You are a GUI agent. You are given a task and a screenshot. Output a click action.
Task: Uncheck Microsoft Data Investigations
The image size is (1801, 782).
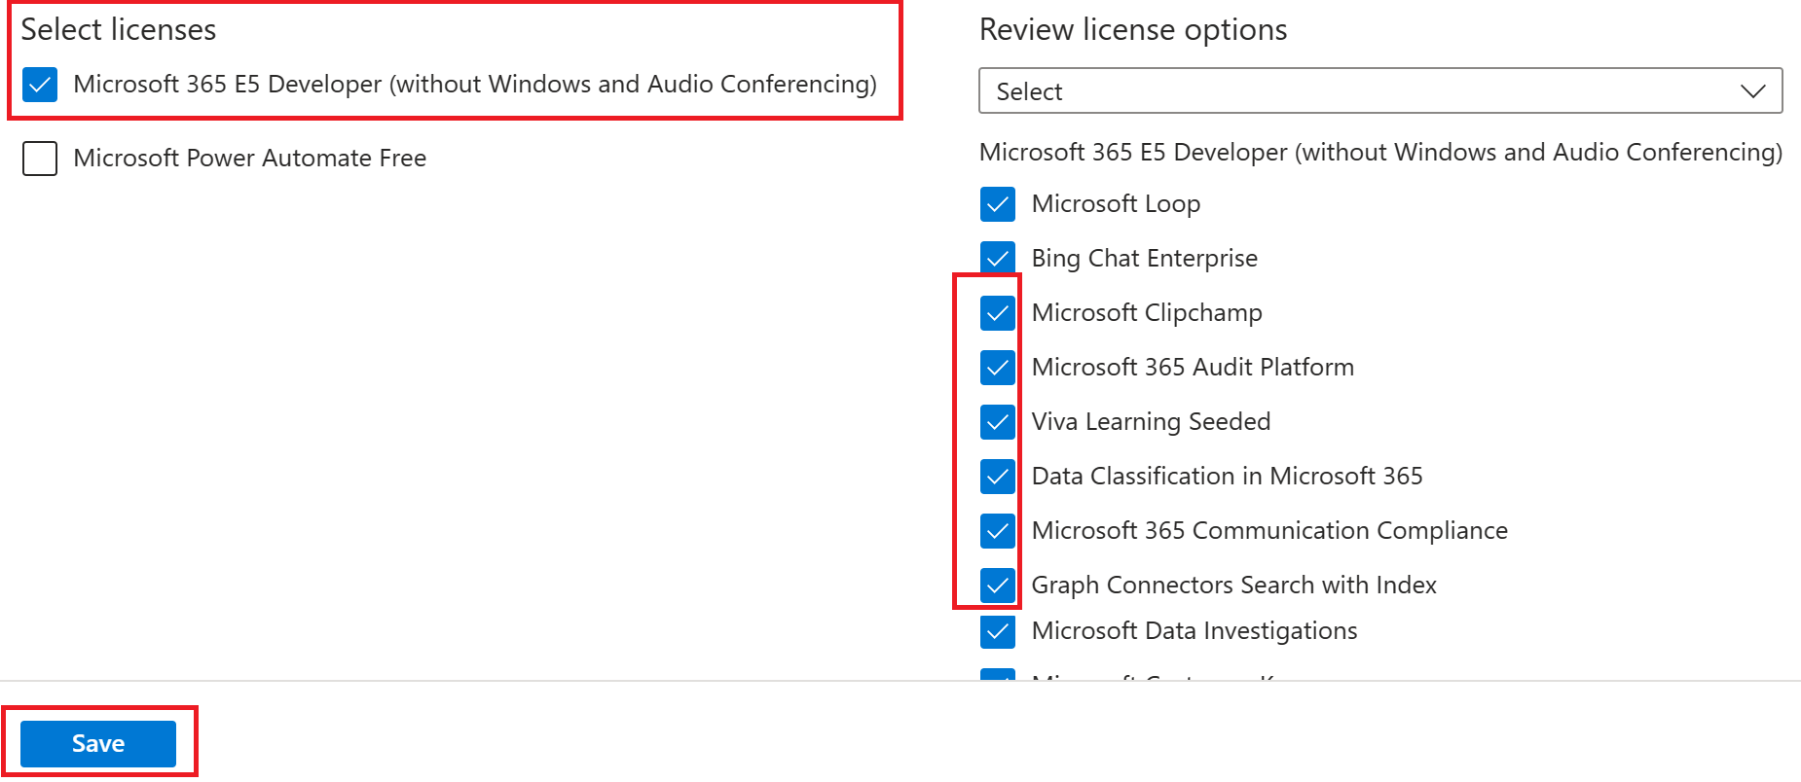pos(998,631)
